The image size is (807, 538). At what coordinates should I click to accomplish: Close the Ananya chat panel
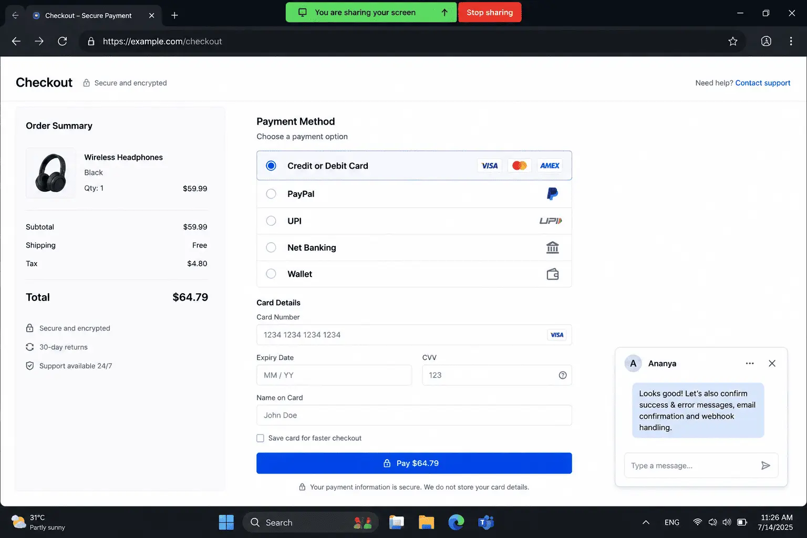(x=772, y=364)
